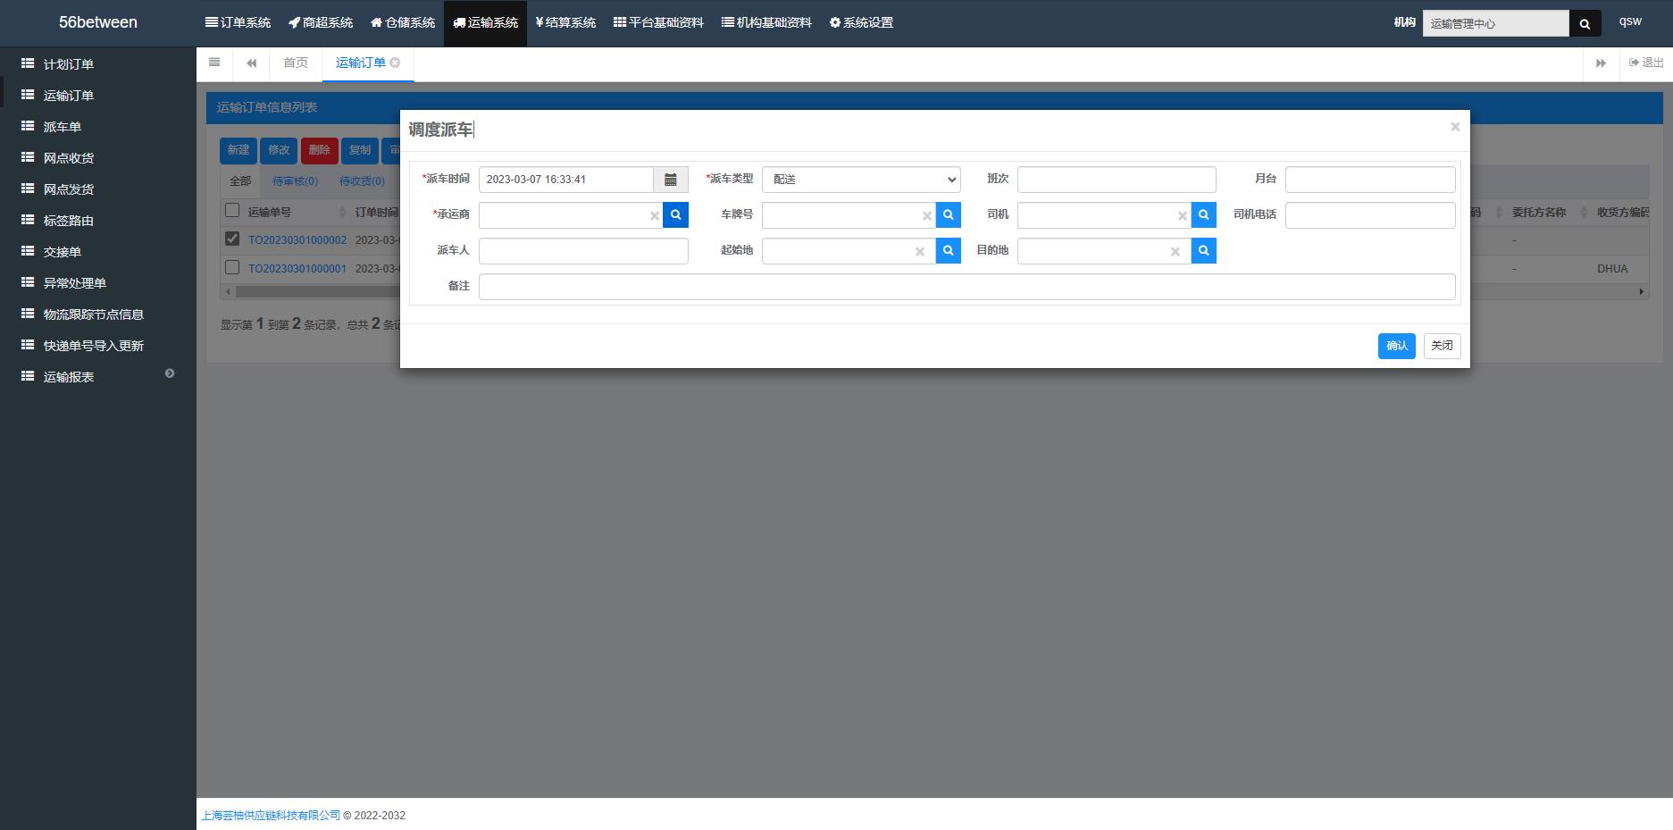Advance tabs with the double-right arrow

tap(1601, 63)
